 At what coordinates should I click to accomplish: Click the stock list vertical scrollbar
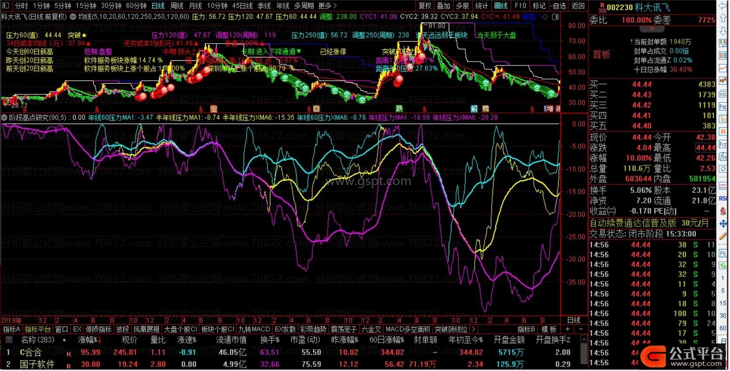[583, 352]
